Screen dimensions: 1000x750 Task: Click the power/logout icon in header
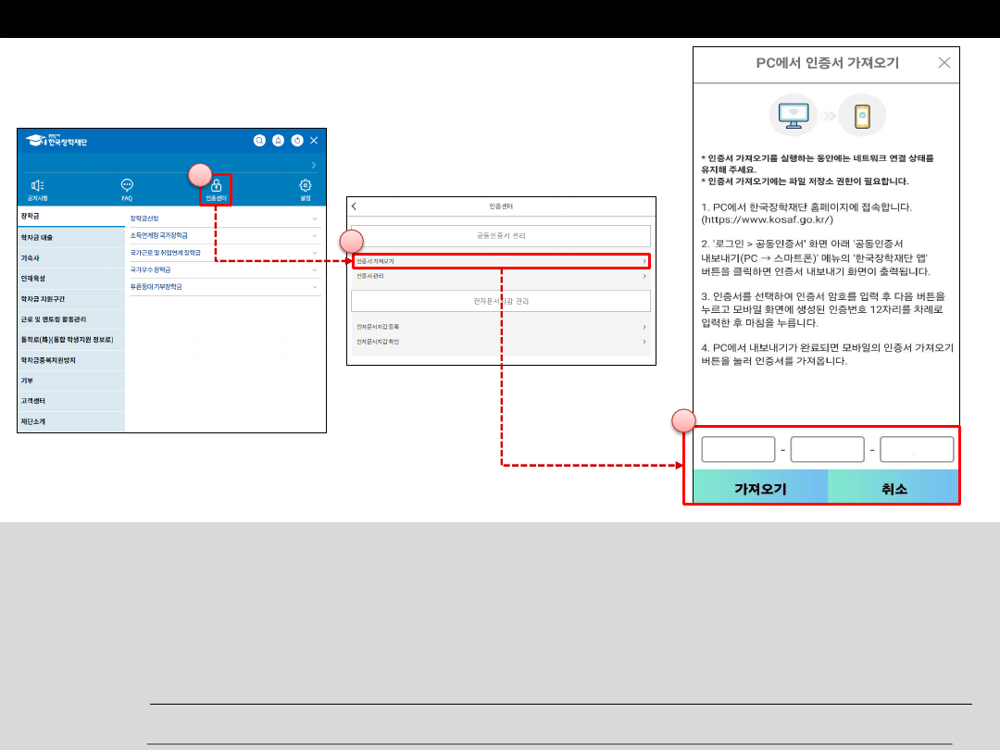(x=296, y=140)
